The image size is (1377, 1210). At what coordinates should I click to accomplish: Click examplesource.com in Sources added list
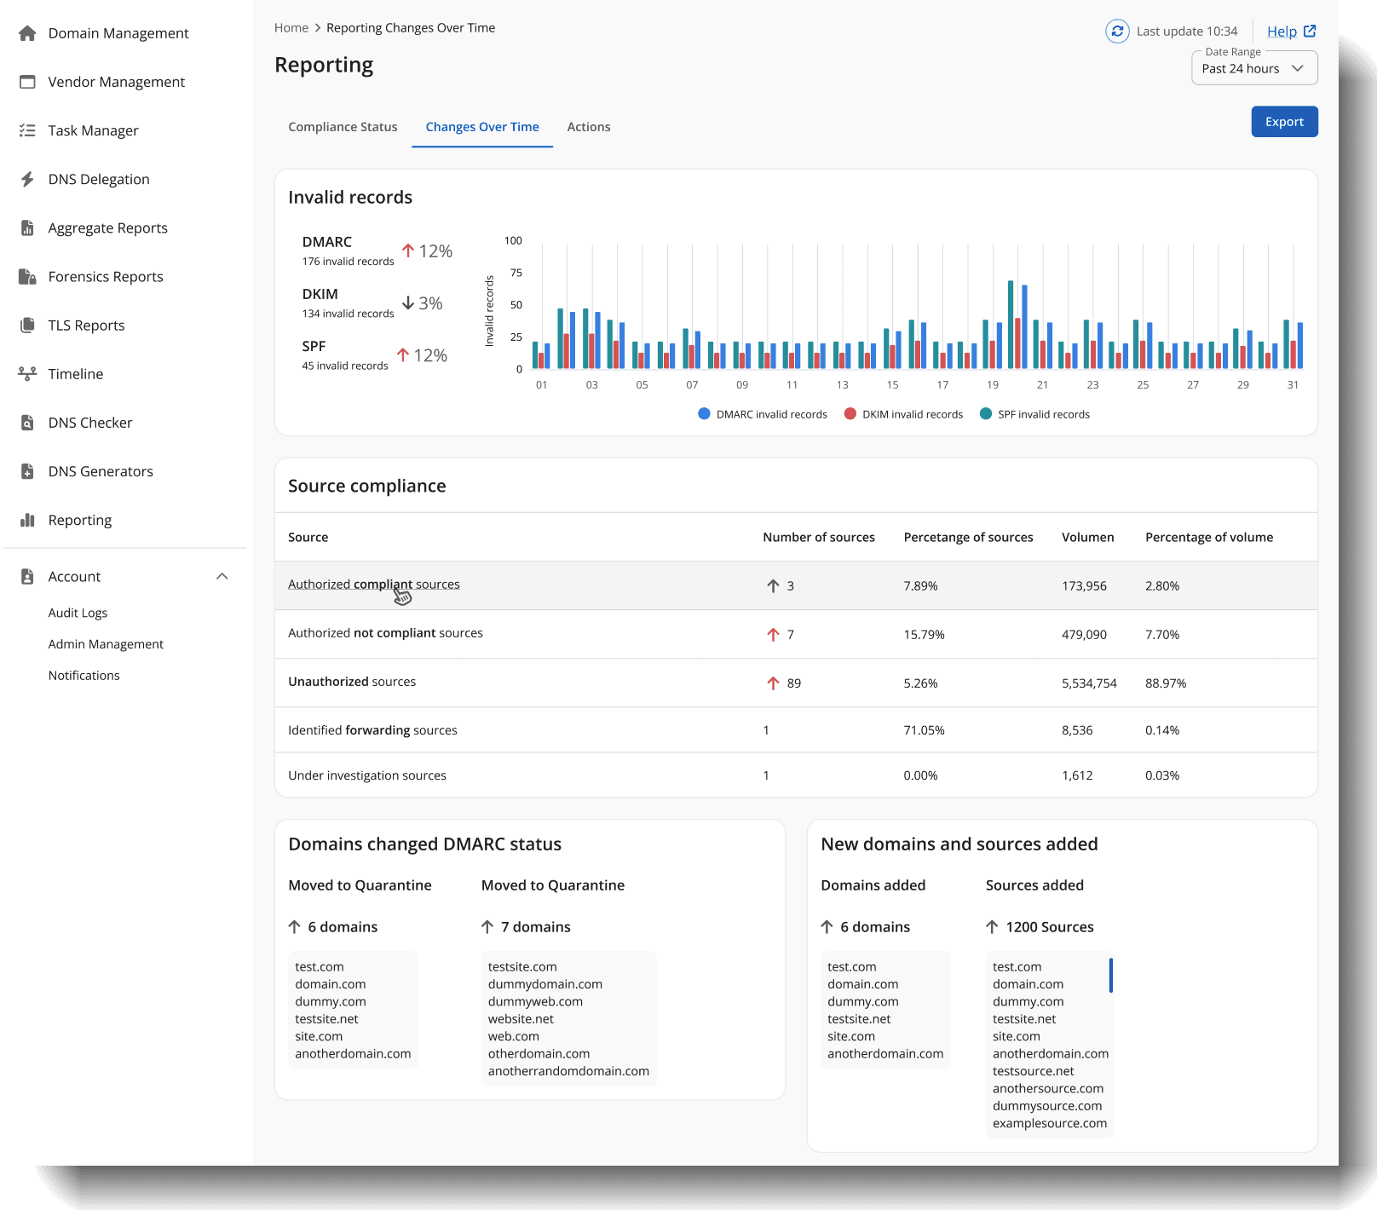click(1050, 1123)
